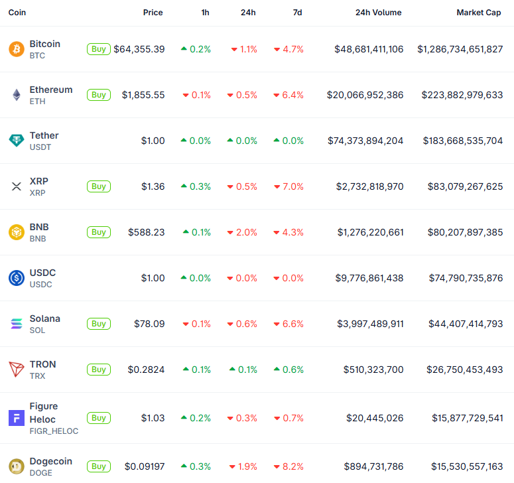
Task: Click the Tether green logo icon
Action: tap(16, 141)
